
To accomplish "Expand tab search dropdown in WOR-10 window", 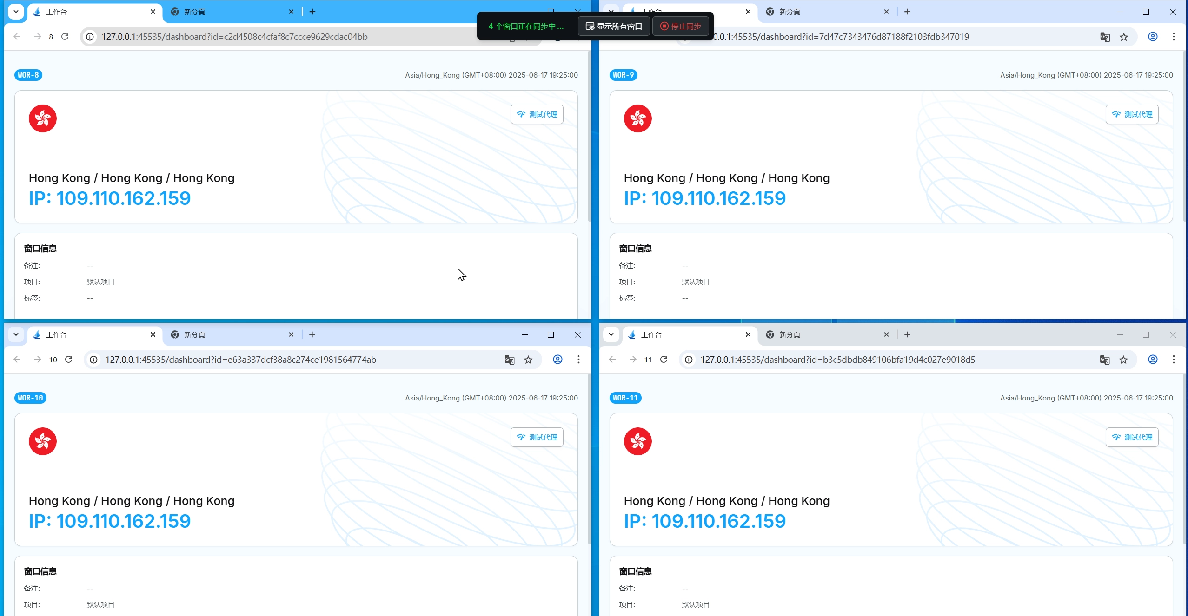I will [16, 334].
